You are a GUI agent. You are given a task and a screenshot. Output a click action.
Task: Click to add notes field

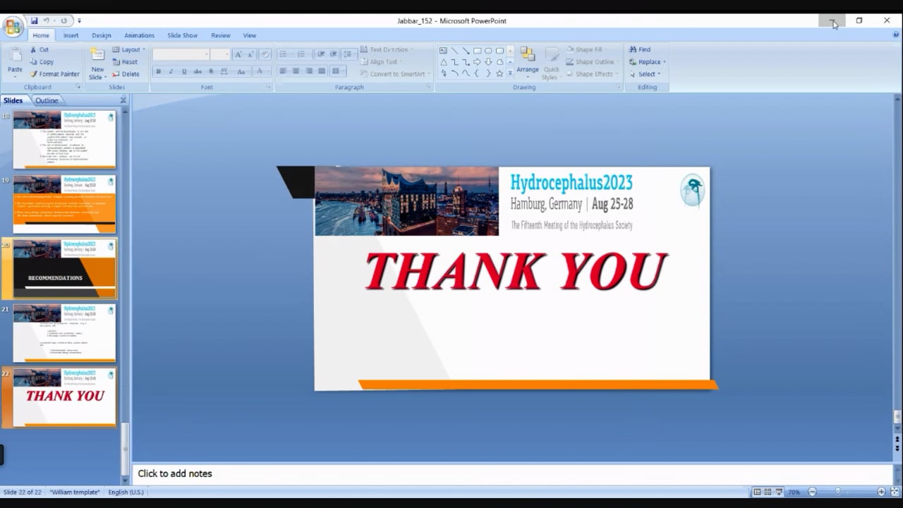[x=511, y=473]
